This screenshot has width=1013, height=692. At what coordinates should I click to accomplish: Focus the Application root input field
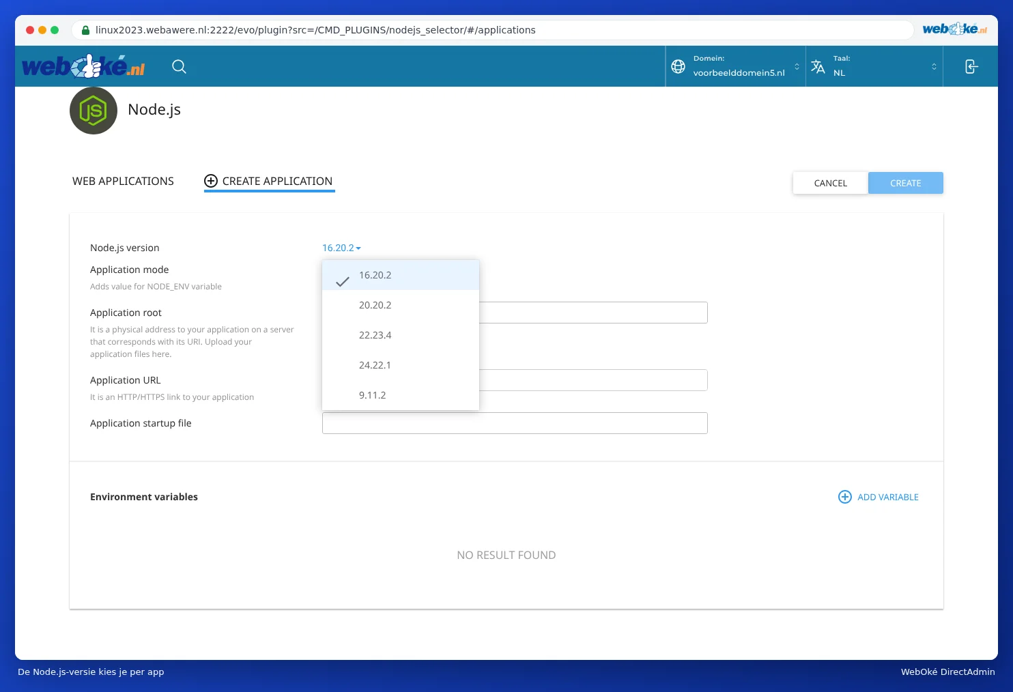coord(593,313)
